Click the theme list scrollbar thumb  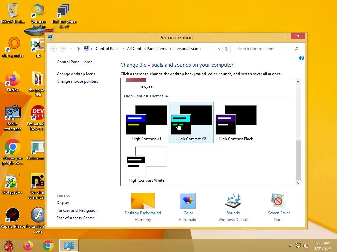click(298, 160)
